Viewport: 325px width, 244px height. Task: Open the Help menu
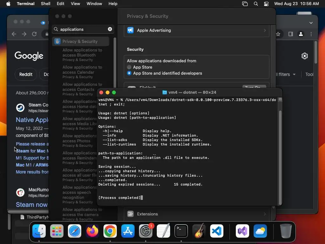113,3
